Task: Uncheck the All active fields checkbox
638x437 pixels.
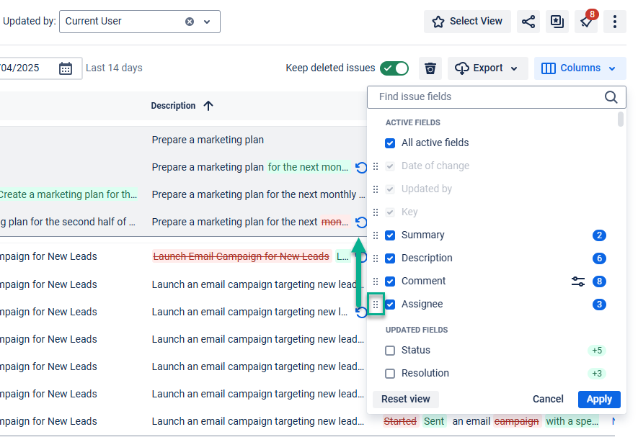Action: click(x=390, y=143)
